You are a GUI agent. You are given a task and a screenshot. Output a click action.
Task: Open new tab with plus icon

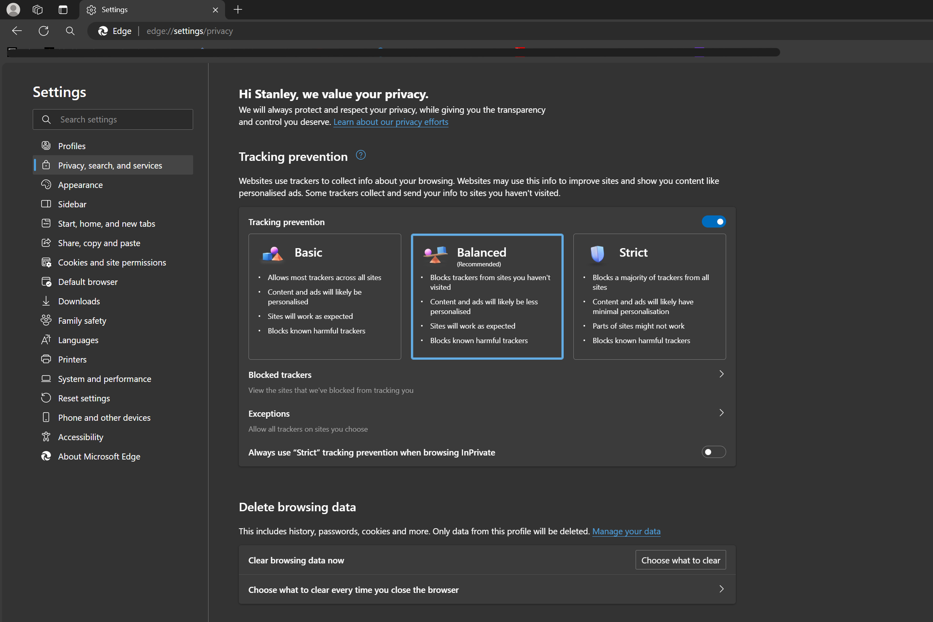coord(238,9)
